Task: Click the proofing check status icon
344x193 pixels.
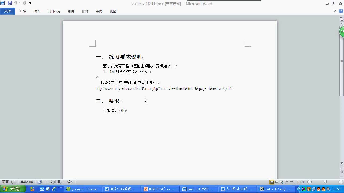Action: coord(40,182)
